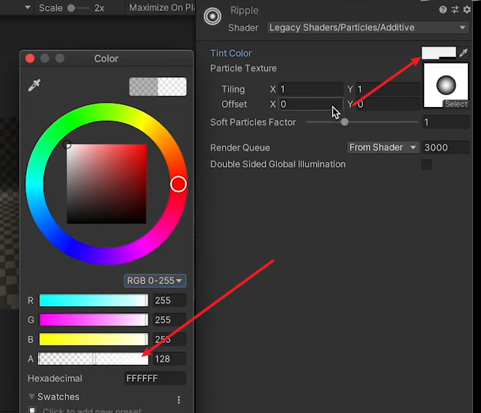Click the Select button on particle texture
Image resolution: width=481 pixels, height=413 pixels.
tap(456, 104)
